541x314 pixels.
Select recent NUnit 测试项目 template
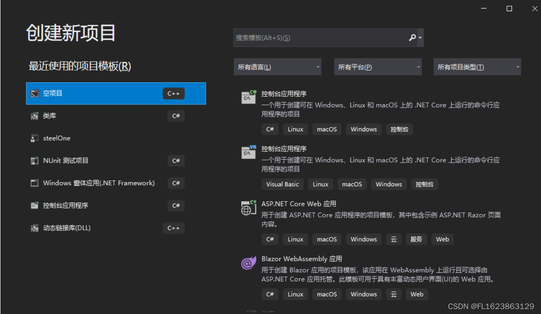pyautogui.click(x=116, y=160)
